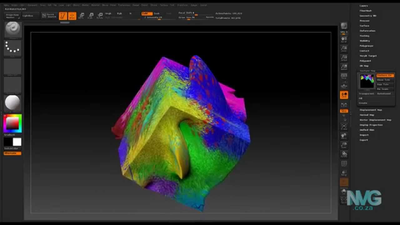The height and width of the screenshot is (225, 400).
Task: Select the Rotate transform icon in top shelf
Action: coord(100,16)
